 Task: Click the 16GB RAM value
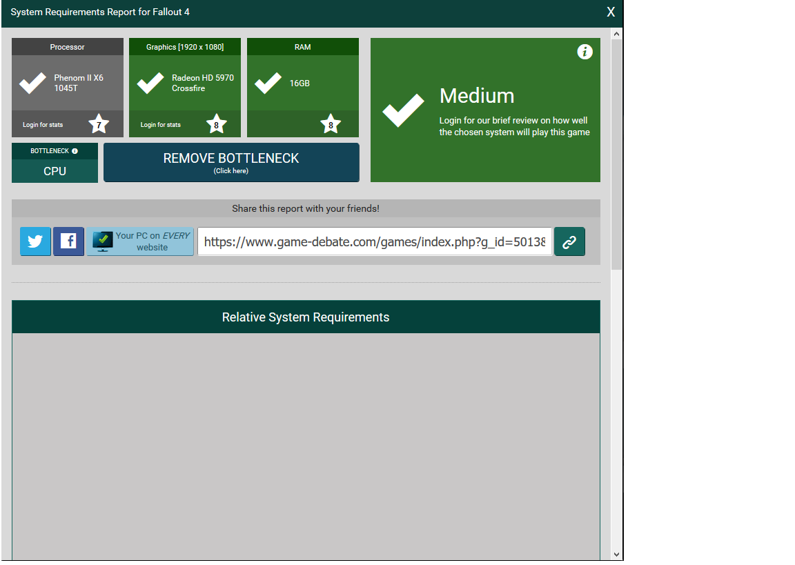point(300,83)
